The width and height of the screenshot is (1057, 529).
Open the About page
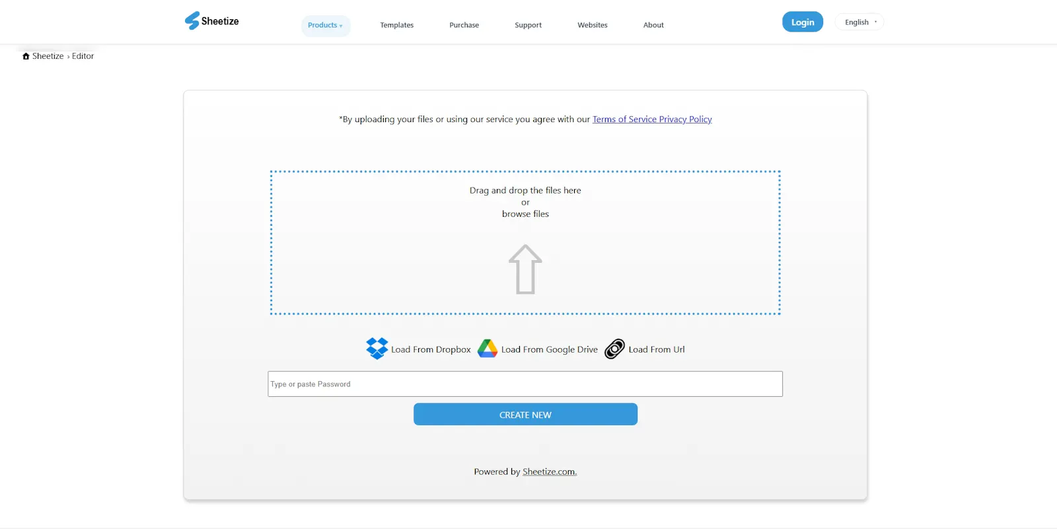653,25
